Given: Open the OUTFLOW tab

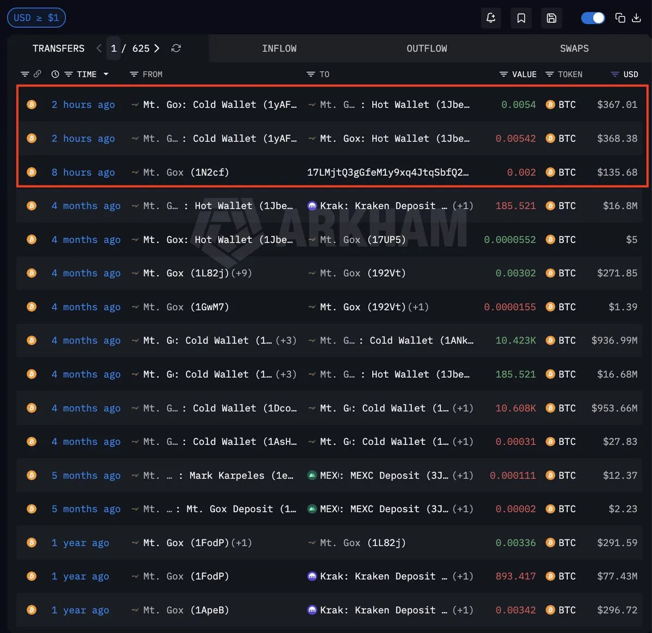Looking at the screenshot, I should 427,48.
